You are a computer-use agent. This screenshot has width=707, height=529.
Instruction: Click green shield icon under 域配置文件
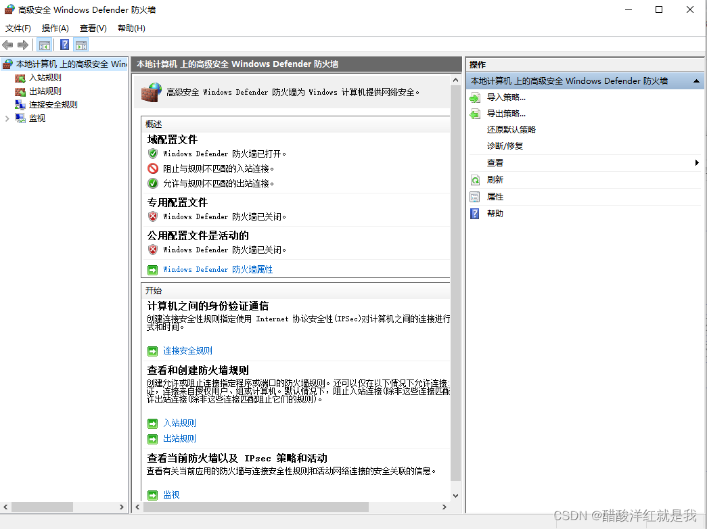[153, 154]
